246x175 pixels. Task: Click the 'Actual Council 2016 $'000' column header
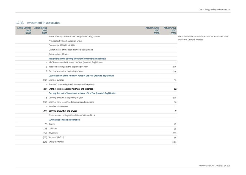pyautogui.click(x=24, y=30)
